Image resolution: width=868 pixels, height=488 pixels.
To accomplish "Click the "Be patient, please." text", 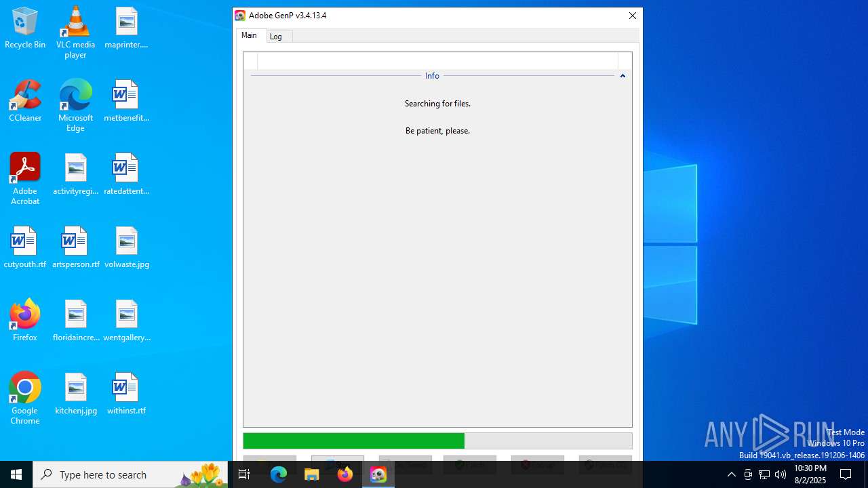I will [437, 131].
